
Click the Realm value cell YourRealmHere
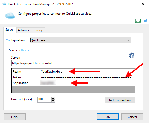pos(87,72)
